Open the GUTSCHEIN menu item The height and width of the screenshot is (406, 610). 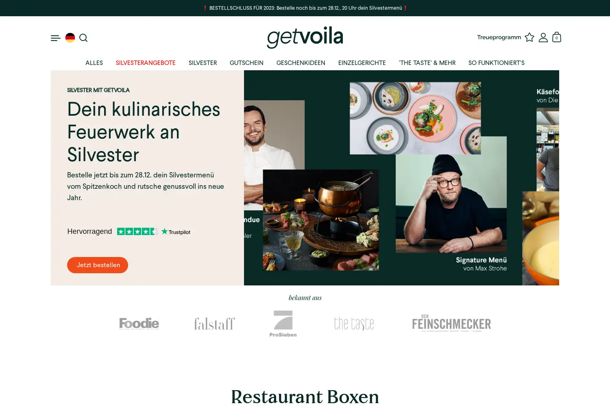[246, 63]
